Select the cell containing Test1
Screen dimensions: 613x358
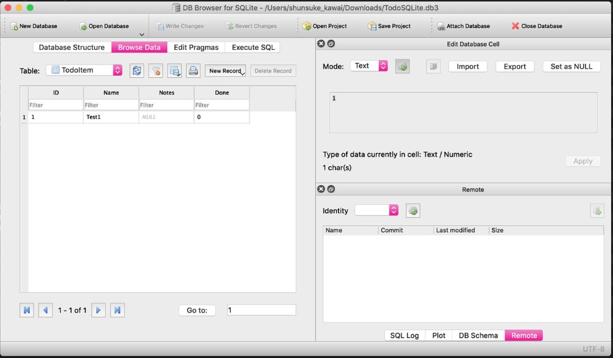click(111, 117)
